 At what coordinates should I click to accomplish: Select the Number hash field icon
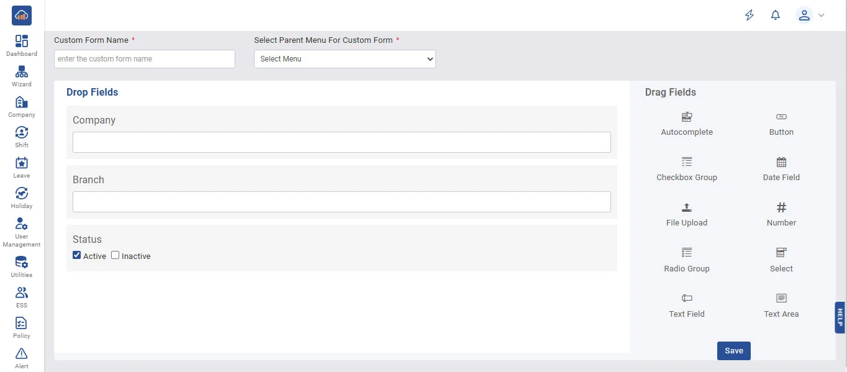pos(781,207)
